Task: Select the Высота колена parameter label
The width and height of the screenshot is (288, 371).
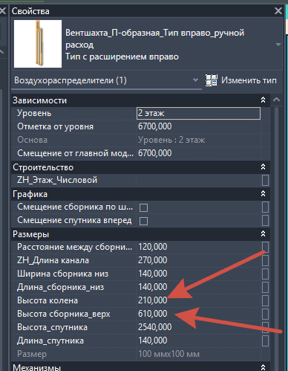Action: click(48, 300)
